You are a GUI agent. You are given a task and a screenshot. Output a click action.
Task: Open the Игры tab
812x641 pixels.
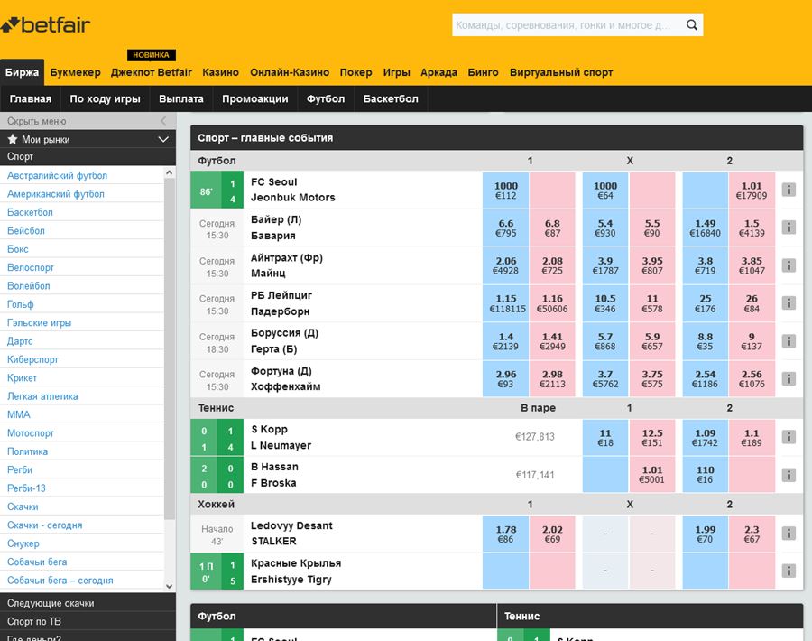click(x=396, y=72)
